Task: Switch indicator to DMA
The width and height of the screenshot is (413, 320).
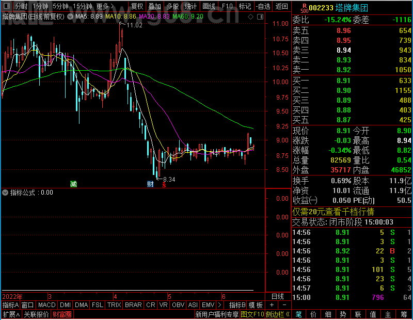Action: point(82,305)
